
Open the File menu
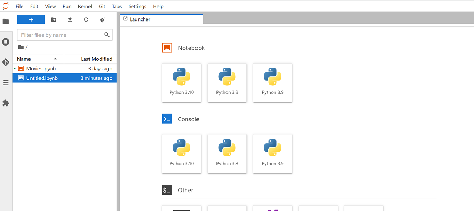click(x=19, y=6)
